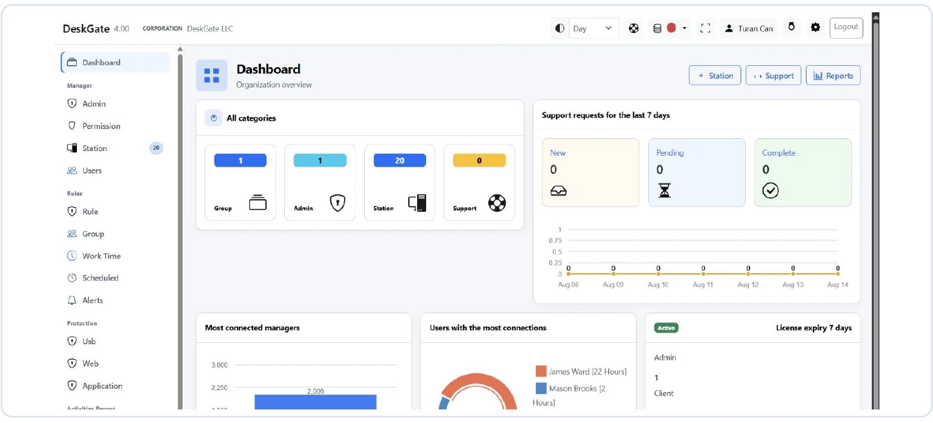Click the Work Time clock icon
This screenshot has height=423, width=933.
(72, 256)
